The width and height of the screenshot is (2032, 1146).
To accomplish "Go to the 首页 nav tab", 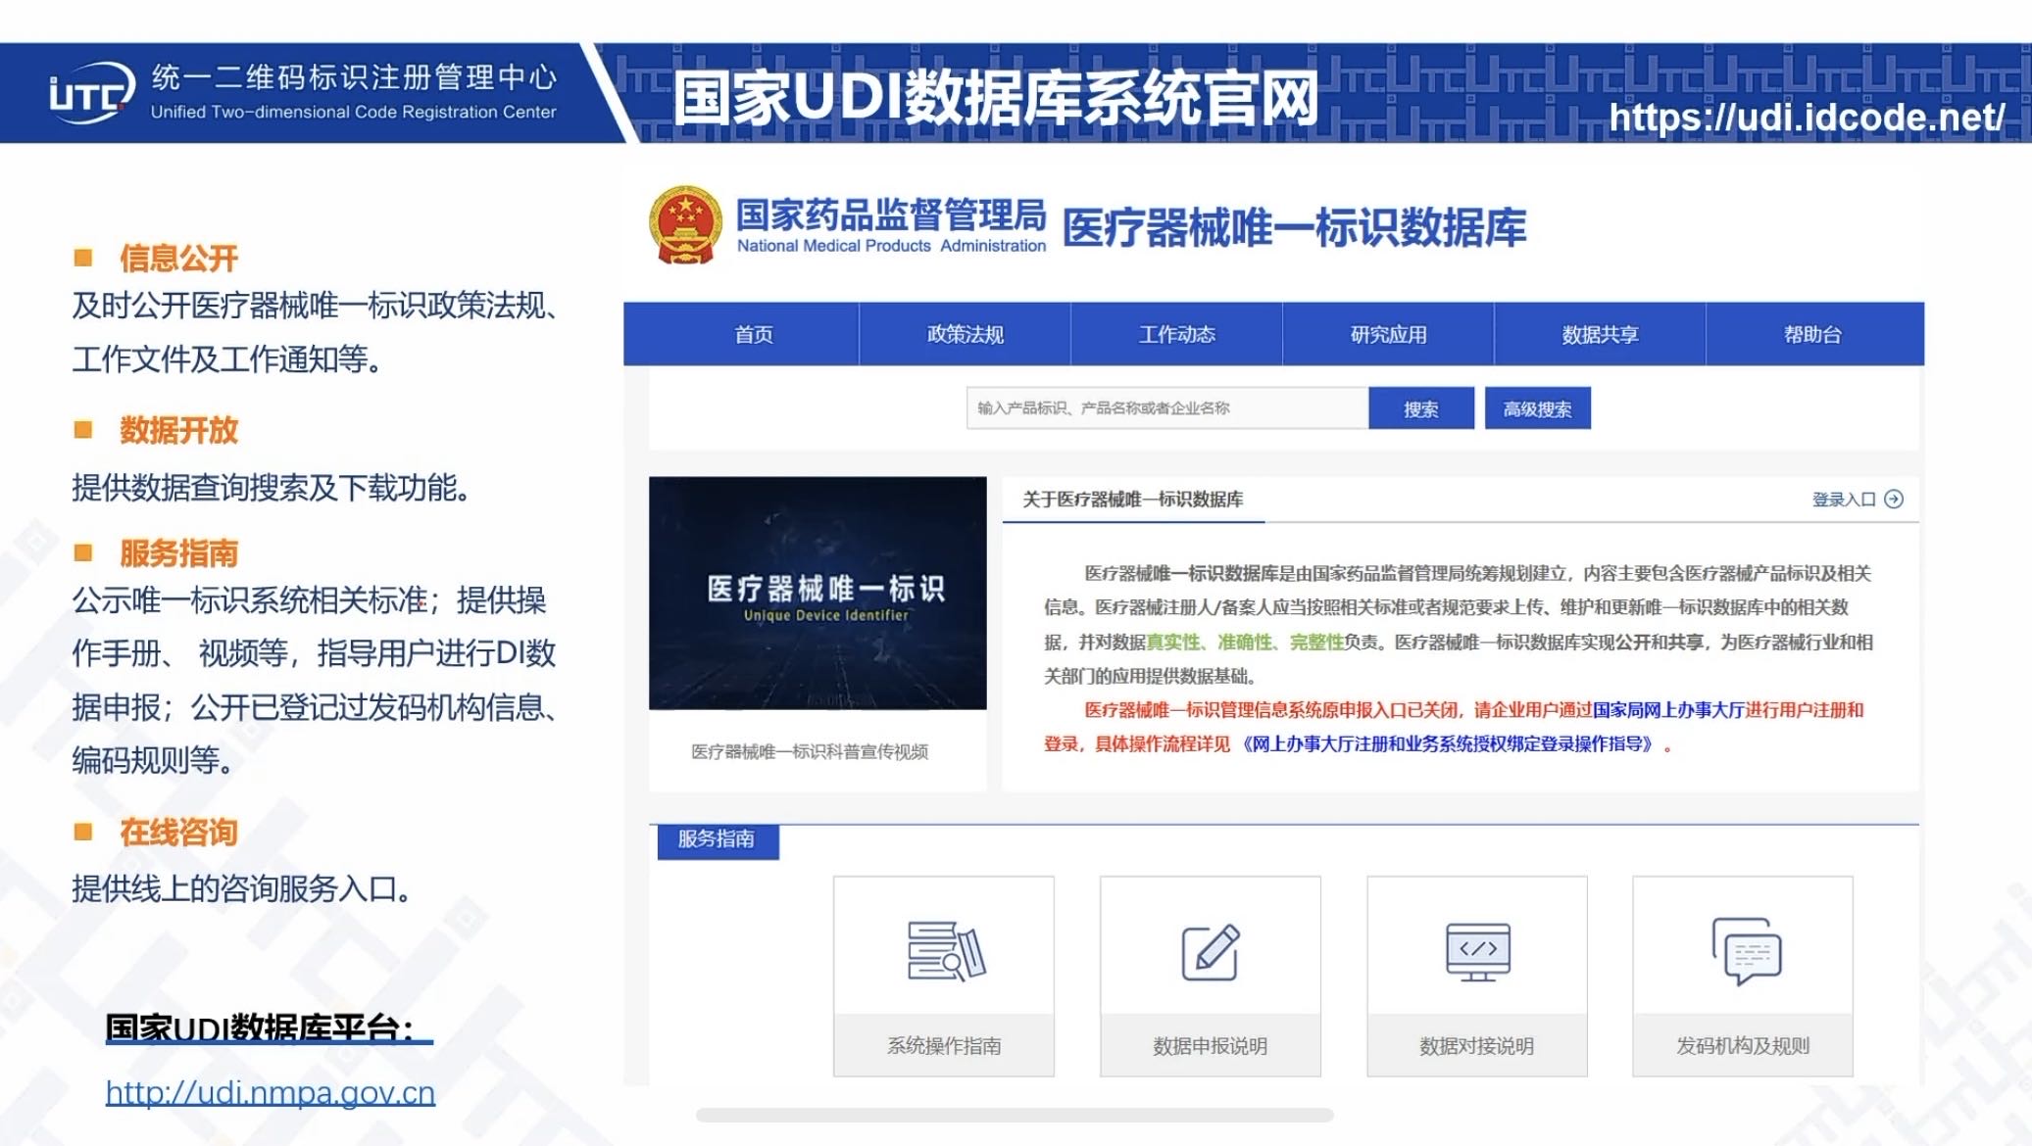I will pyautogui.click(x=753, y=335).
